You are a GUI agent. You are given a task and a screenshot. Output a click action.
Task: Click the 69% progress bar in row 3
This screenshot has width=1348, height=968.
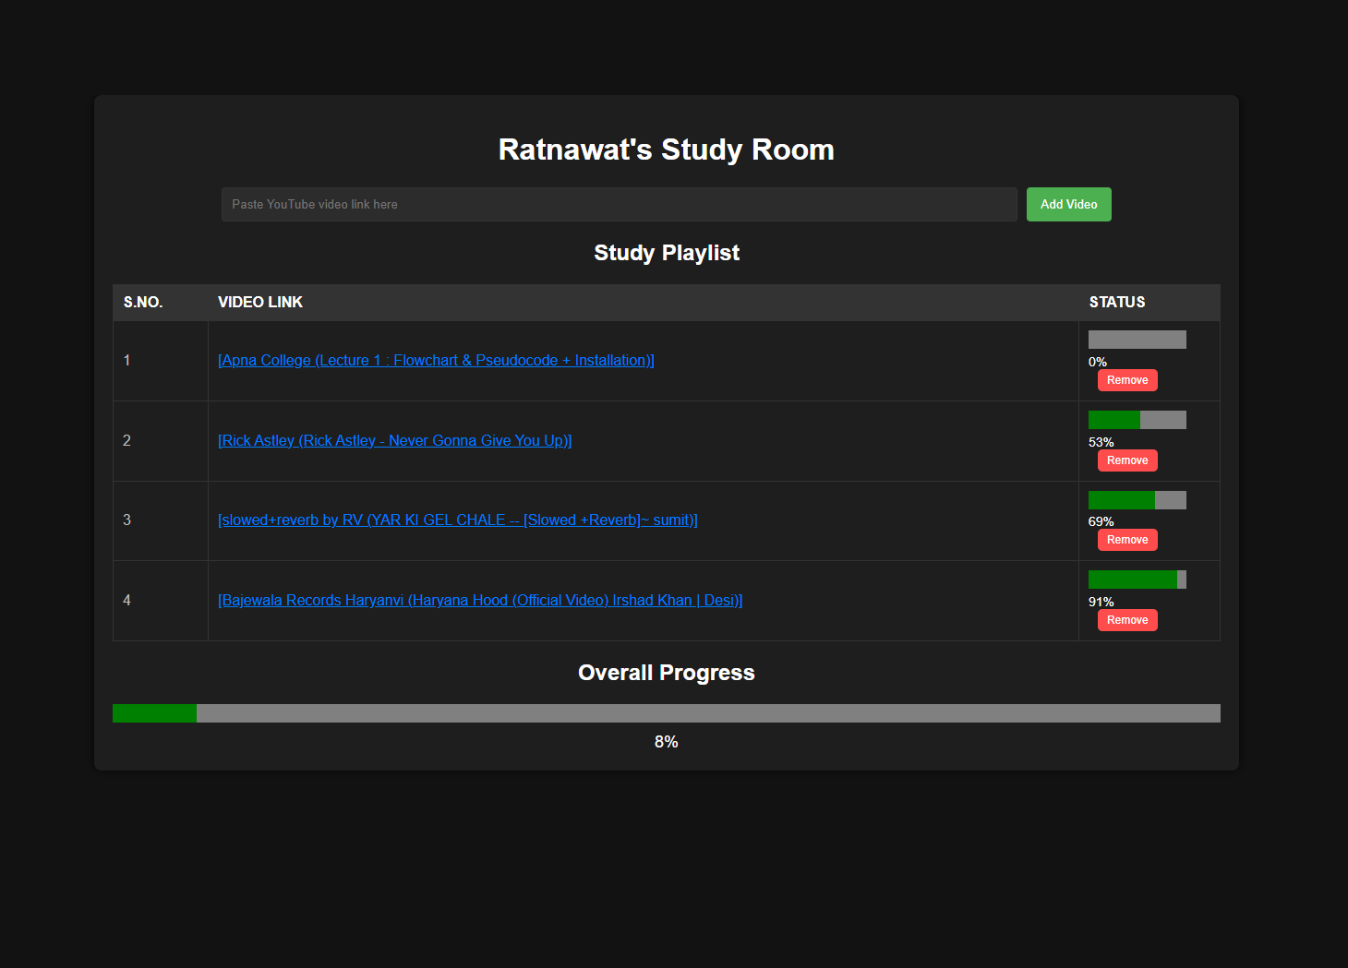point(1137,500)
